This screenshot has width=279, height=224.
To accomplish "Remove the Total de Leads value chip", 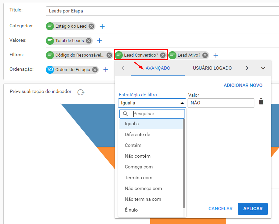I will point(89,41).
